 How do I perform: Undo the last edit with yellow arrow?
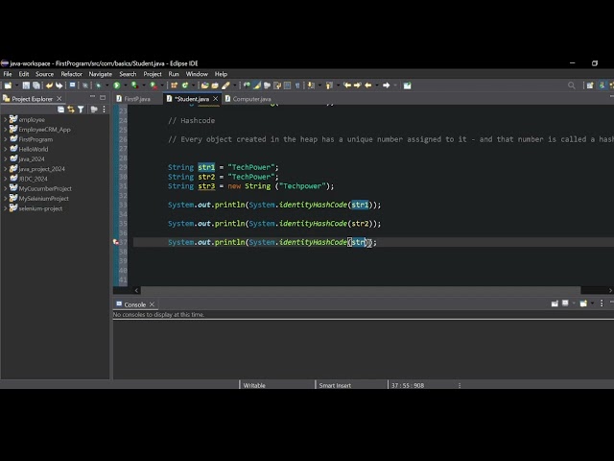click(x=49, y=85)
